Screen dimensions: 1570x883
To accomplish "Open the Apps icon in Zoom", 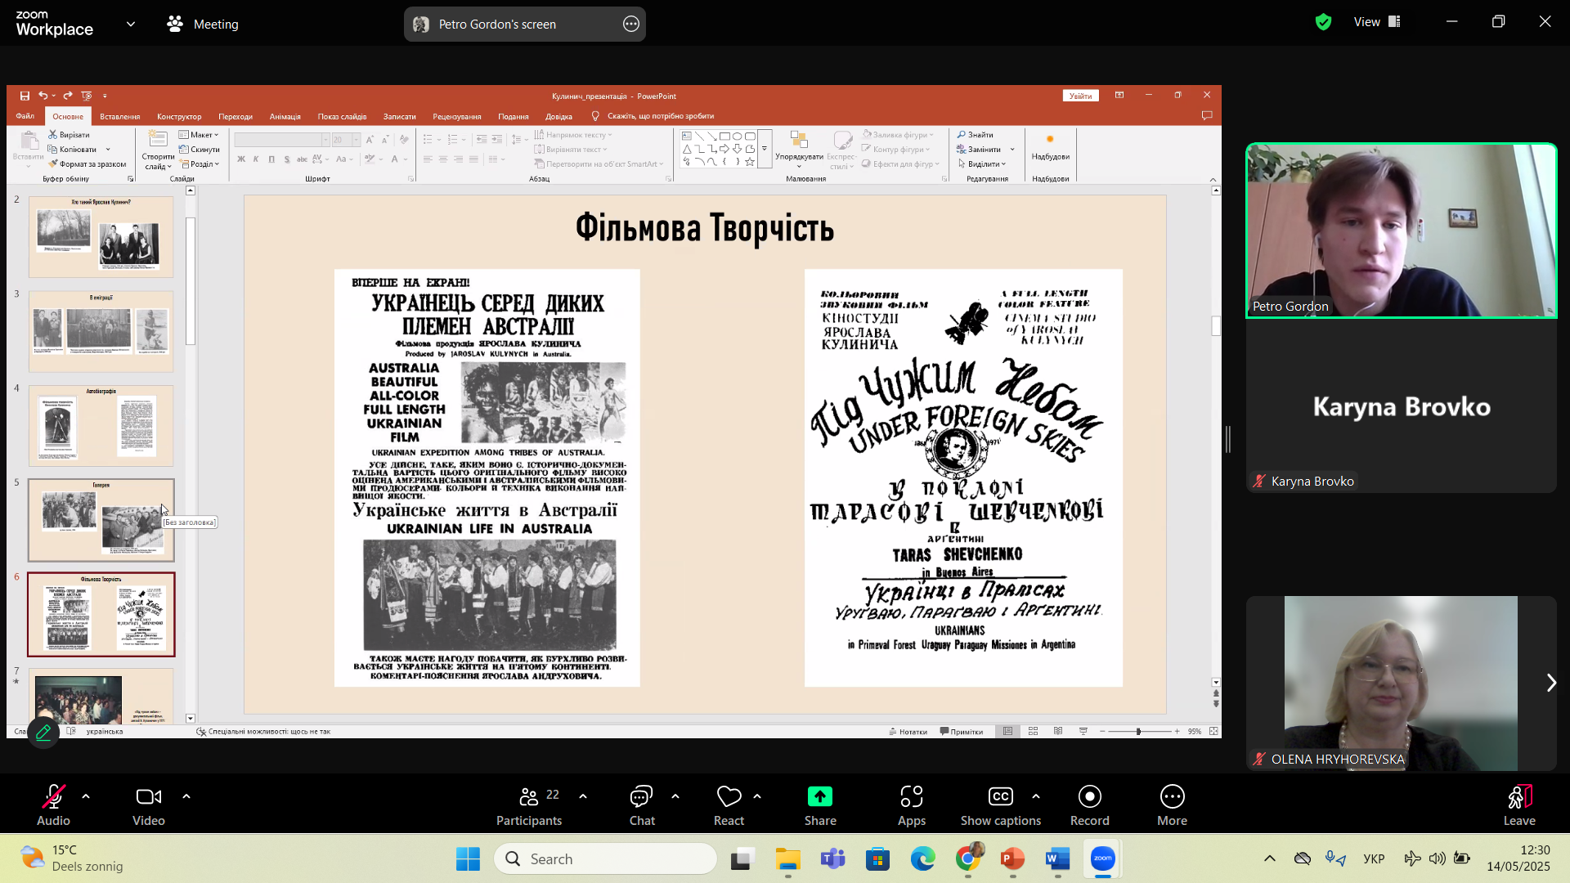I will pos(911,797).
